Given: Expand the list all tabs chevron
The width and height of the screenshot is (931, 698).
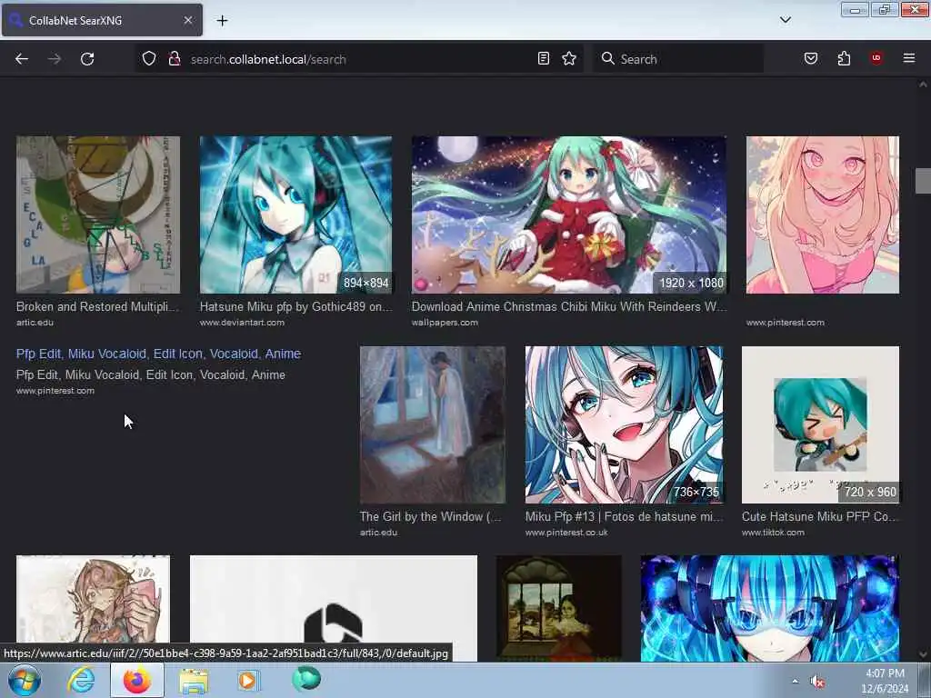Looking at the screenshot, I should click(x=785, y=20).
